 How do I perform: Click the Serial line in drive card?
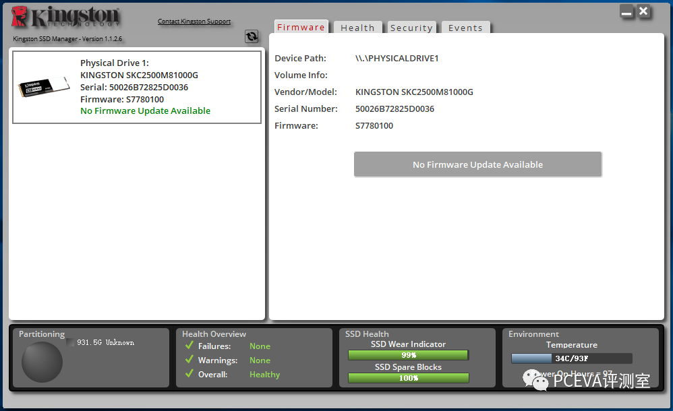point(134,87)
